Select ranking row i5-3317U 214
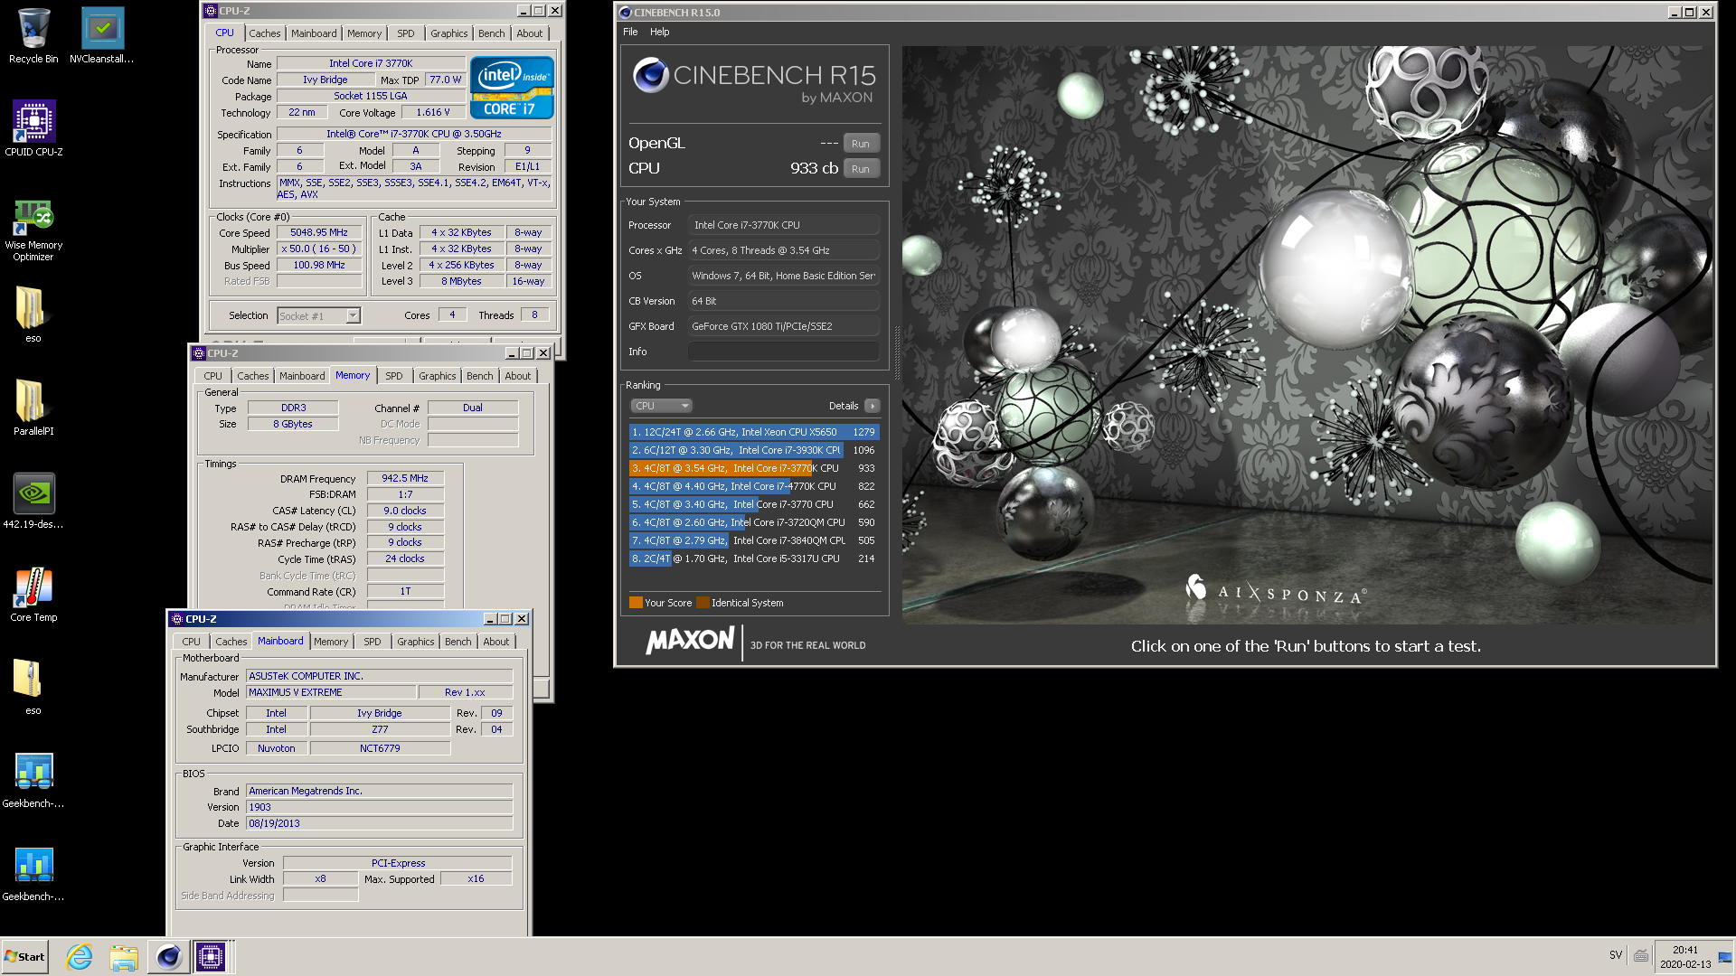This screenshot has width=1736, height=976. tap(754, 558)
